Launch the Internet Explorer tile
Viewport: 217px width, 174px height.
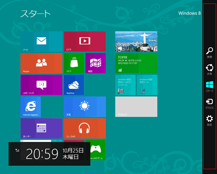[x=30, y=107]
